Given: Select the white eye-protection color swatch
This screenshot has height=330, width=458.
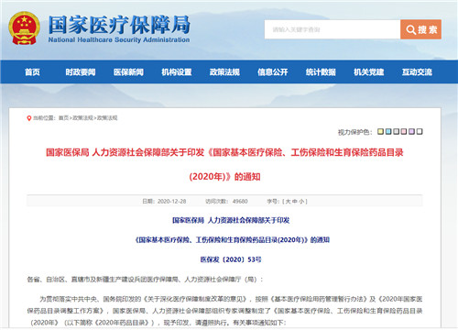Looking at the screenshot, I should [x=420, y=131].
